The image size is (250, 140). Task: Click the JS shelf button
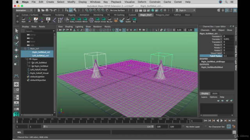[48, 20]
